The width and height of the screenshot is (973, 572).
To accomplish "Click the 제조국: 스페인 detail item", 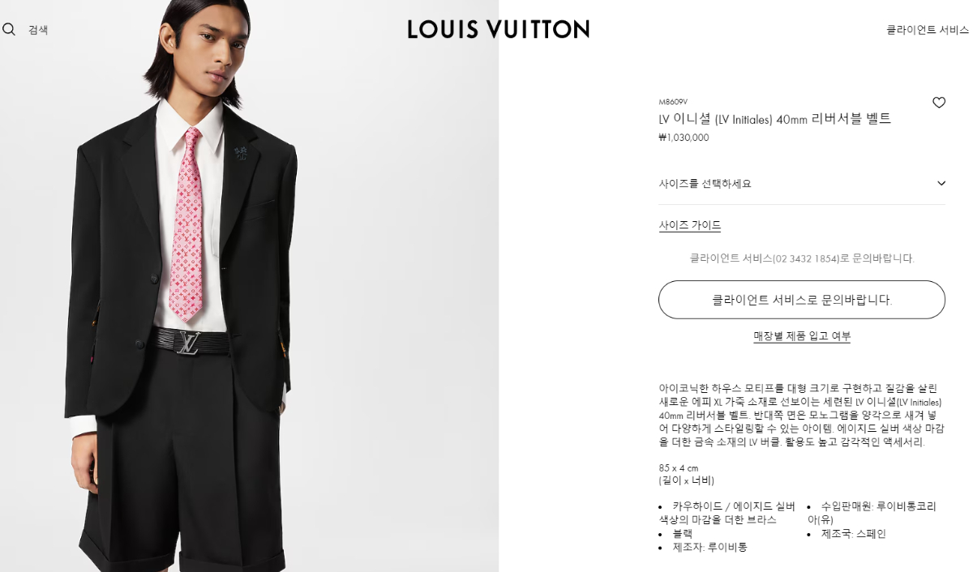I will (x=854, y=534).
